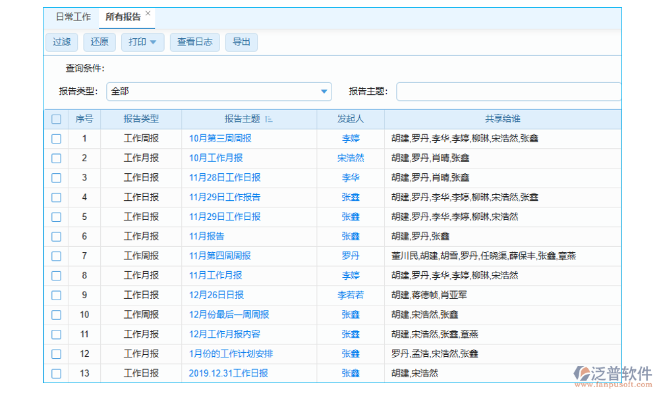Open 查看日志 from the toolbar
Screen dimensions: 659x395
194,42
